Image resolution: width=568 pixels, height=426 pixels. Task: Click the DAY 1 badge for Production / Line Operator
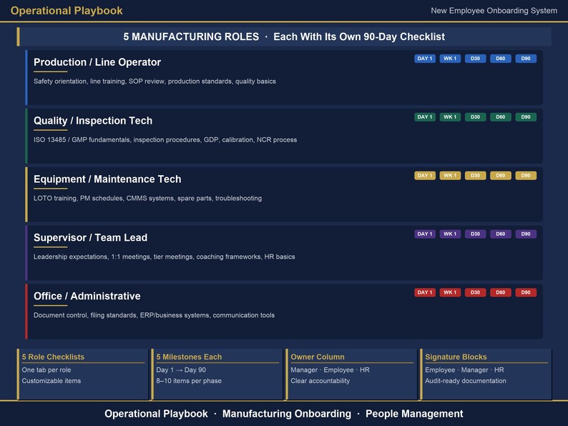(x=425, y=59)
